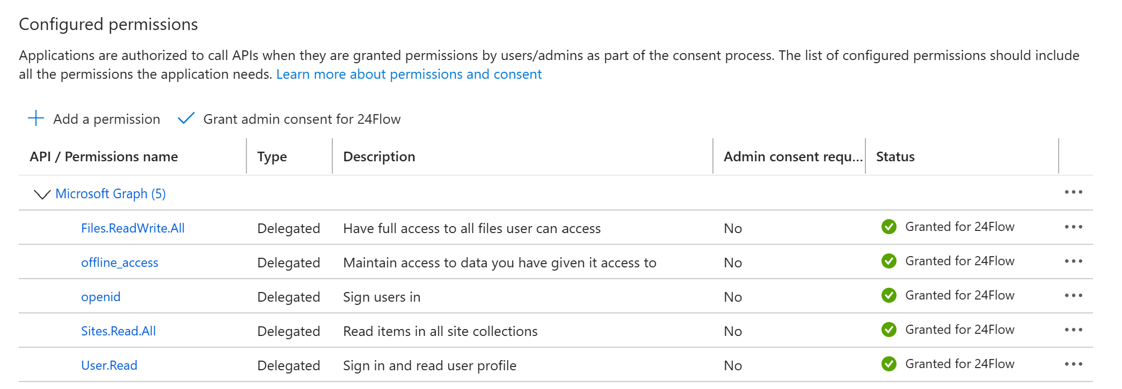Click the Status column header
The height and width of the screenshot is (389, 1122).
(895, 157)
